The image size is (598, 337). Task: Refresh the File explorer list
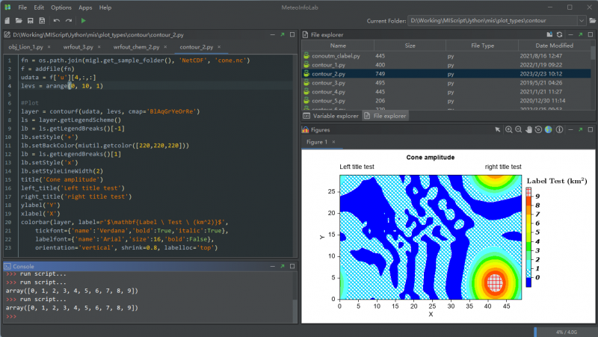(558, 34)
